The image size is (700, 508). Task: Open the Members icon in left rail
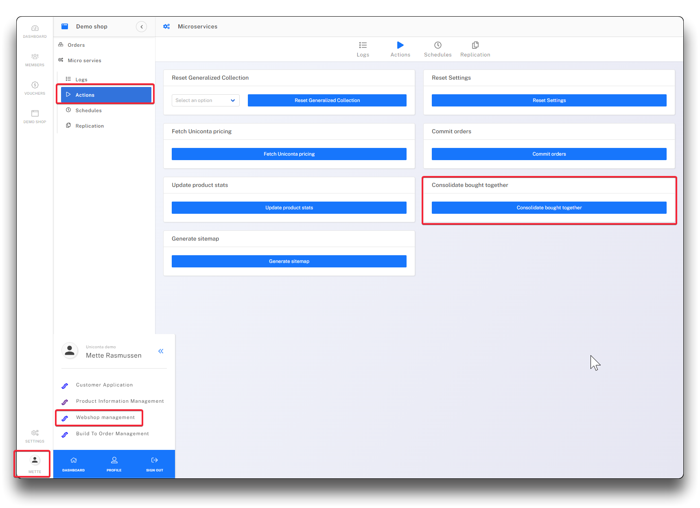(x=35, y=57)
